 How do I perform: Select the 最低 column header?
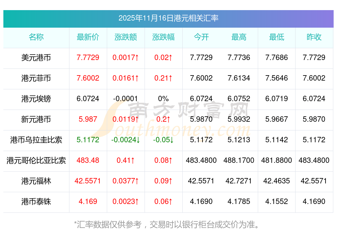[277, 37]
